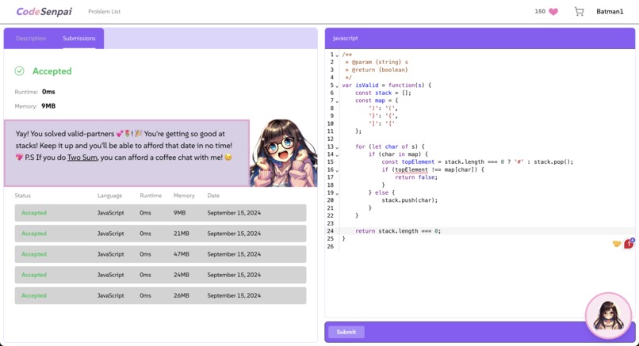Click line number 26 in gutter
Viewport: 639px width, 346px height.
(x=330, y=246)
